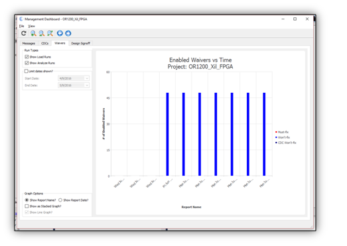This screenshot has width=347, height=246.
Task: Uncheck the Show Load Runs checkbox
Action: (x=27, y=57)
